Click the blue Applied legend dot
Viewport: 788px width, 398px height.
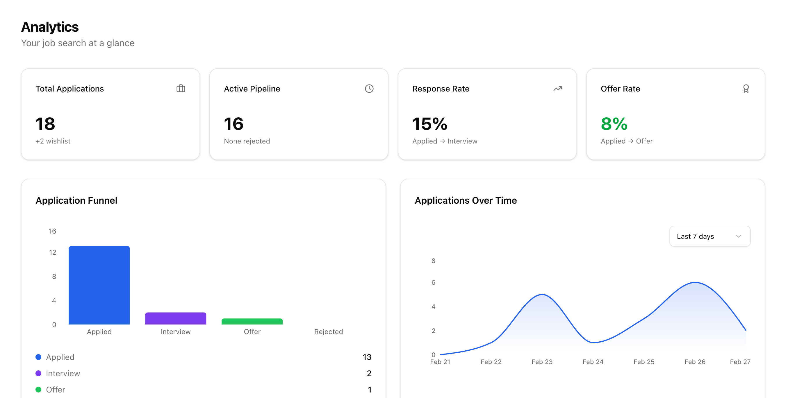38,357
